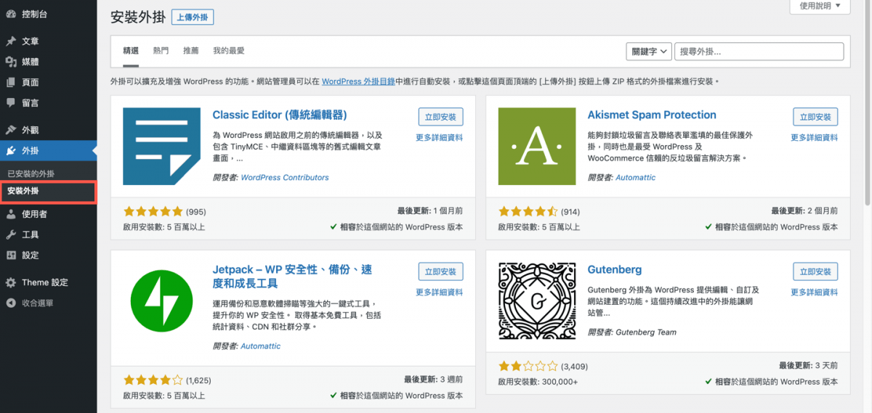
Task: Open the WordPress Contributors developer link
Action: click(285, 177)
